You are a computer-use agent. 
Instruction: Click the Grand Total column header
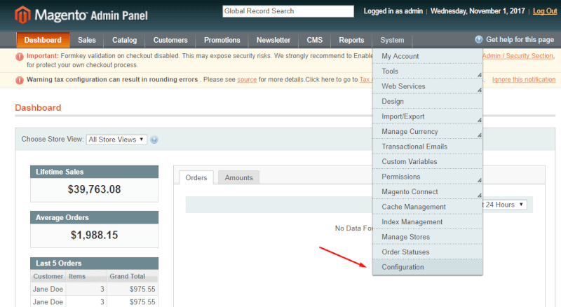(x=133, y=276)
